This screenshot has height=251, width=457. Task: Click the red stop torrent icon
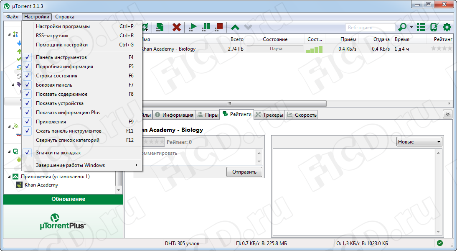click(x=219, y=28)
